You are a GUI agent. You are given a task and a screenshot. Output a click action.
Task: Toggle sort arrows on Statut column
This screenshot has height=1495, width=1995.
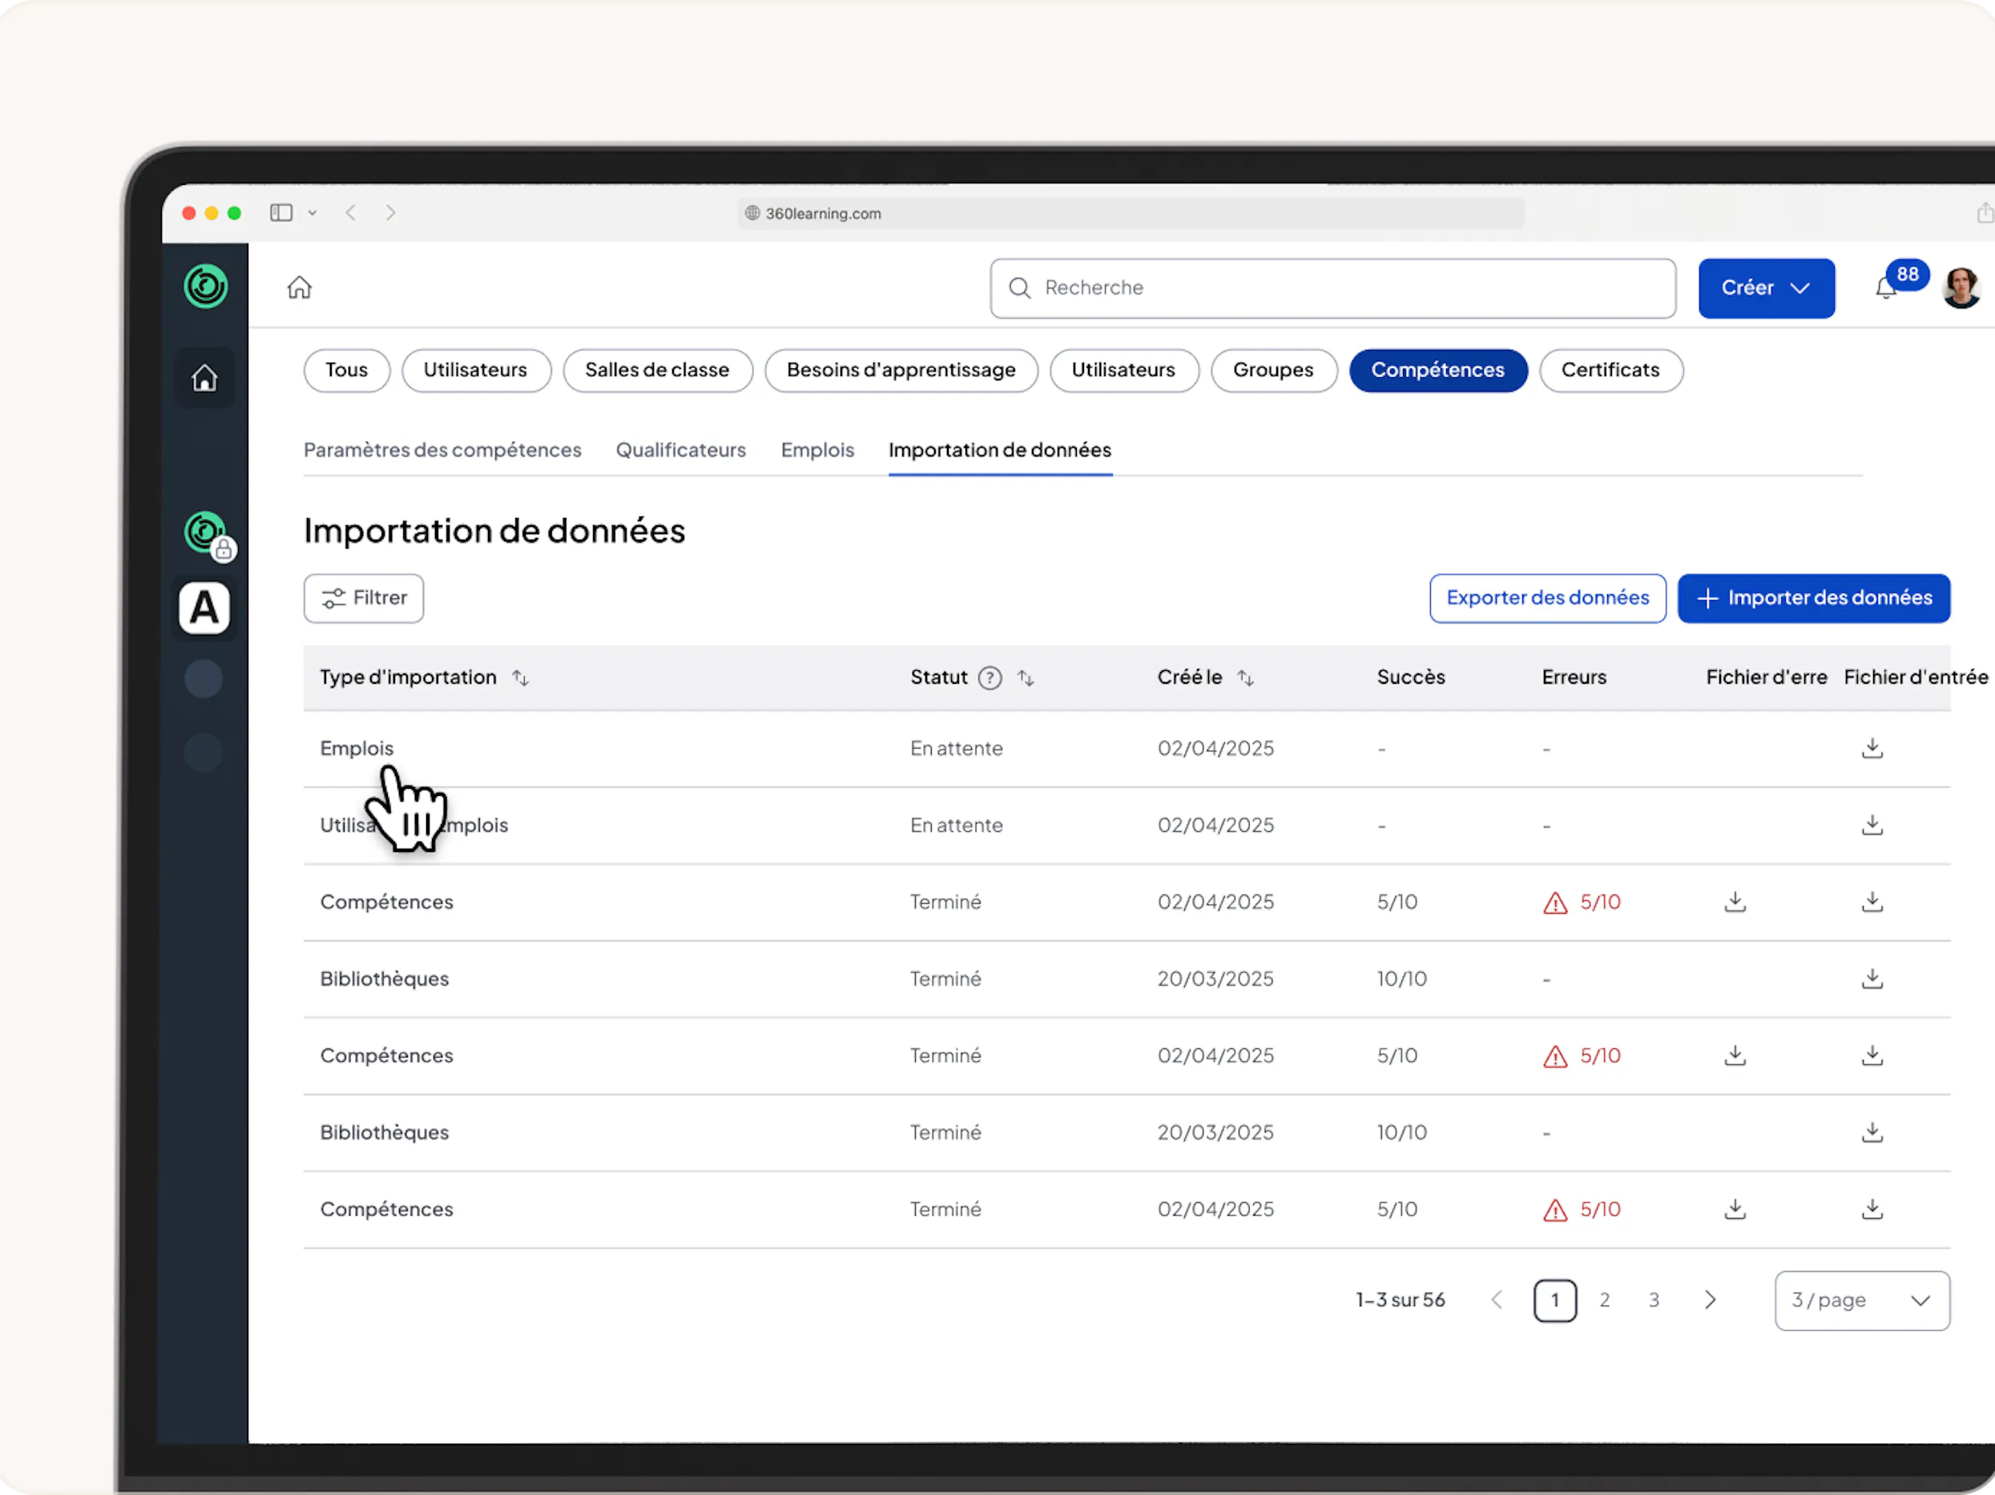point(1026,677)
